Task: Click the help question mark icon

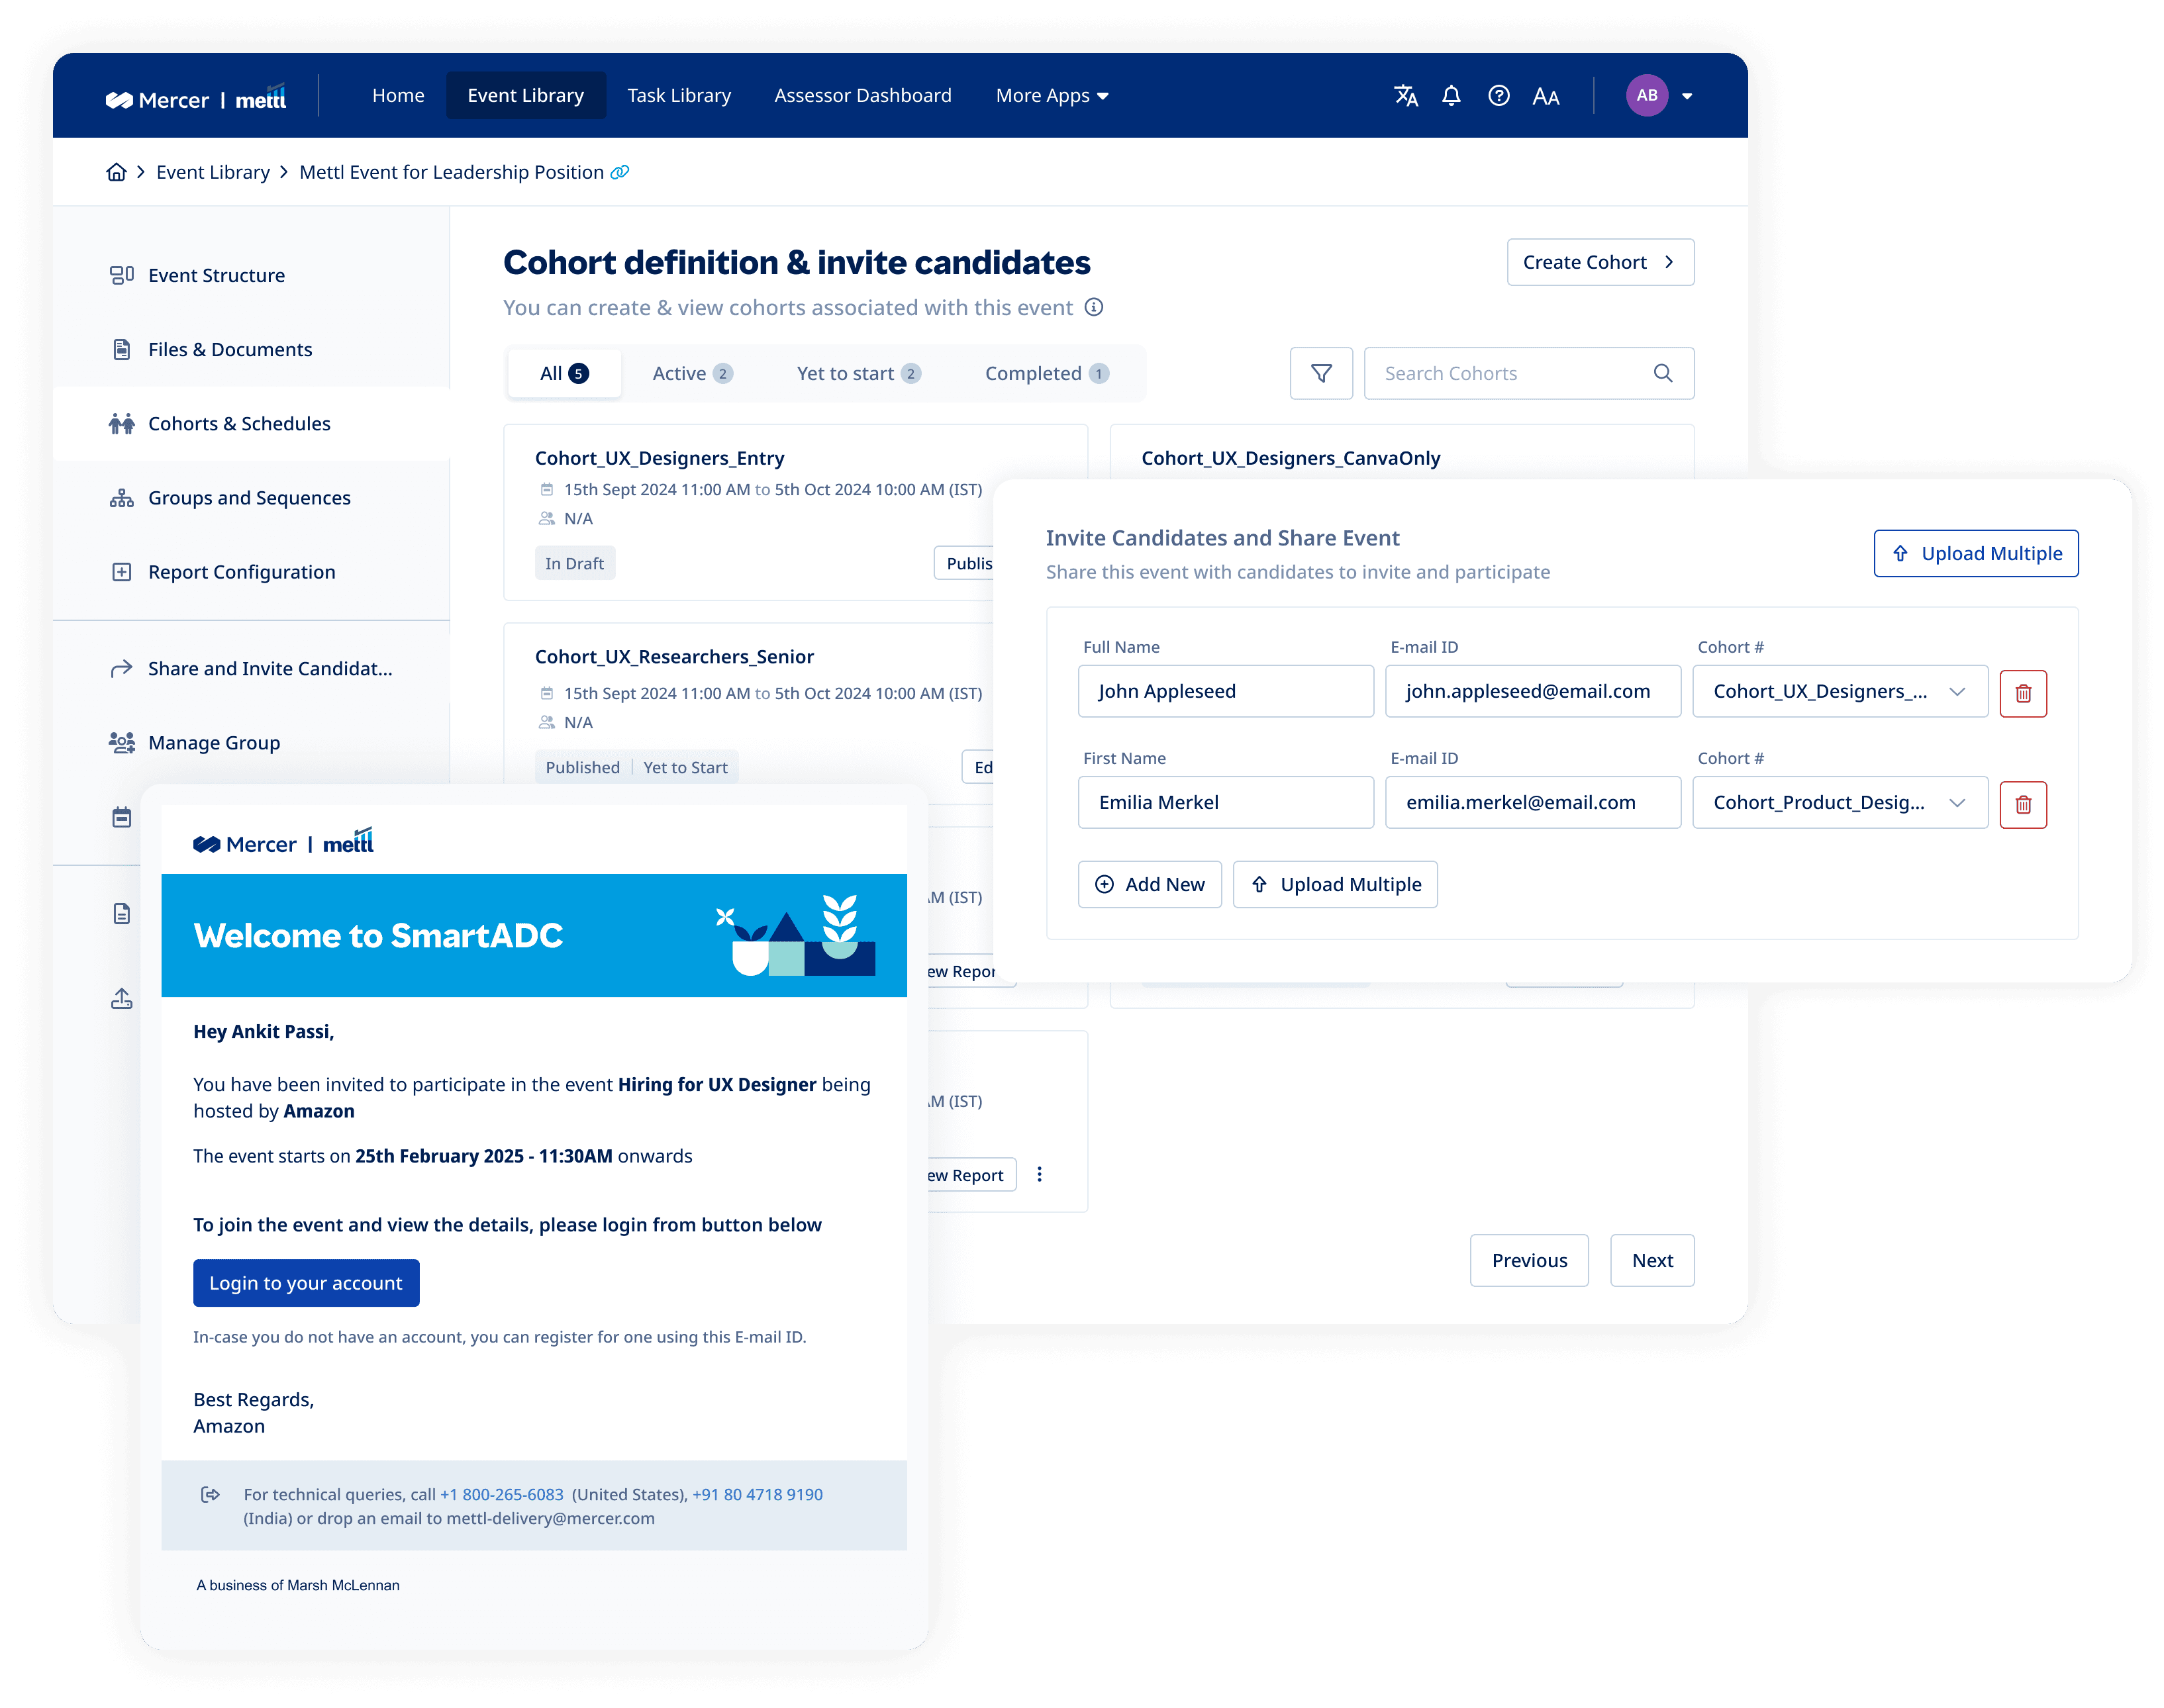Action: point(1498,96)
